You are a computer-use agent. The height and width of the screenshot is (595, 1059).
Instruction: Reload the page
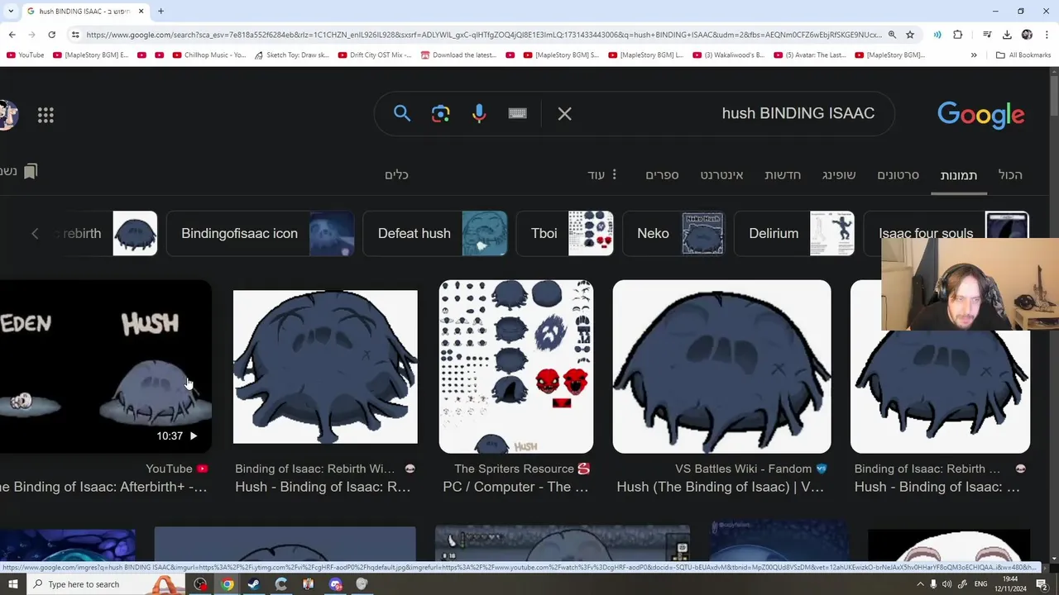pos(51,35)
